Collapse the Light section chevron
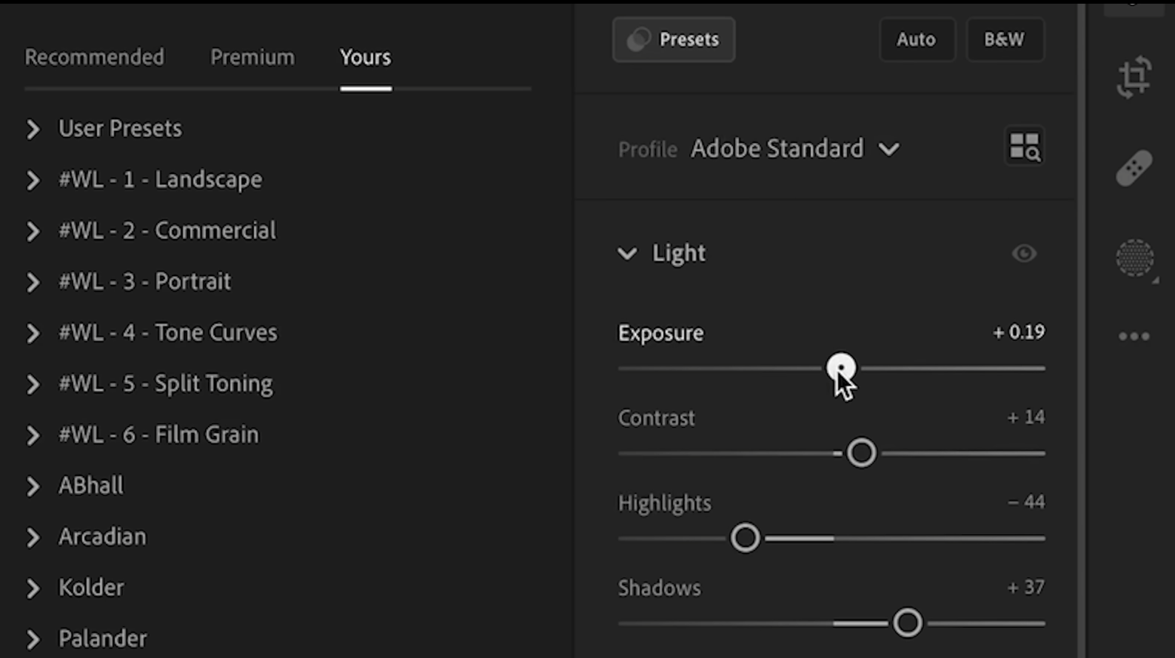The height and width of the screenshot is (658, 1175). pos(627,254)
